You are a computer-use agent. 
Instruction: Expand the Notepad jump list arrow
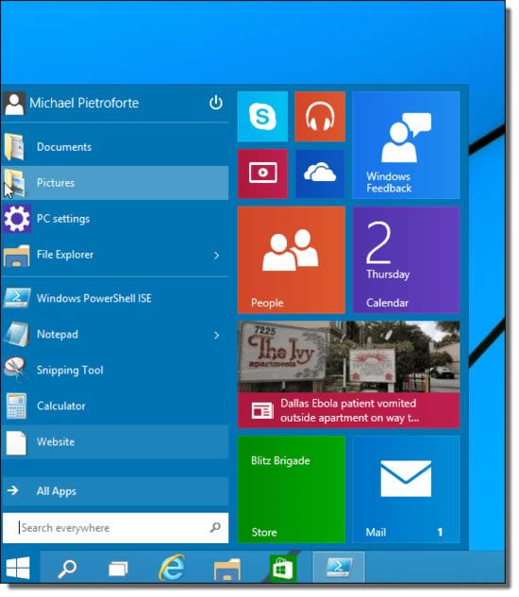click(x=216, y=335)
